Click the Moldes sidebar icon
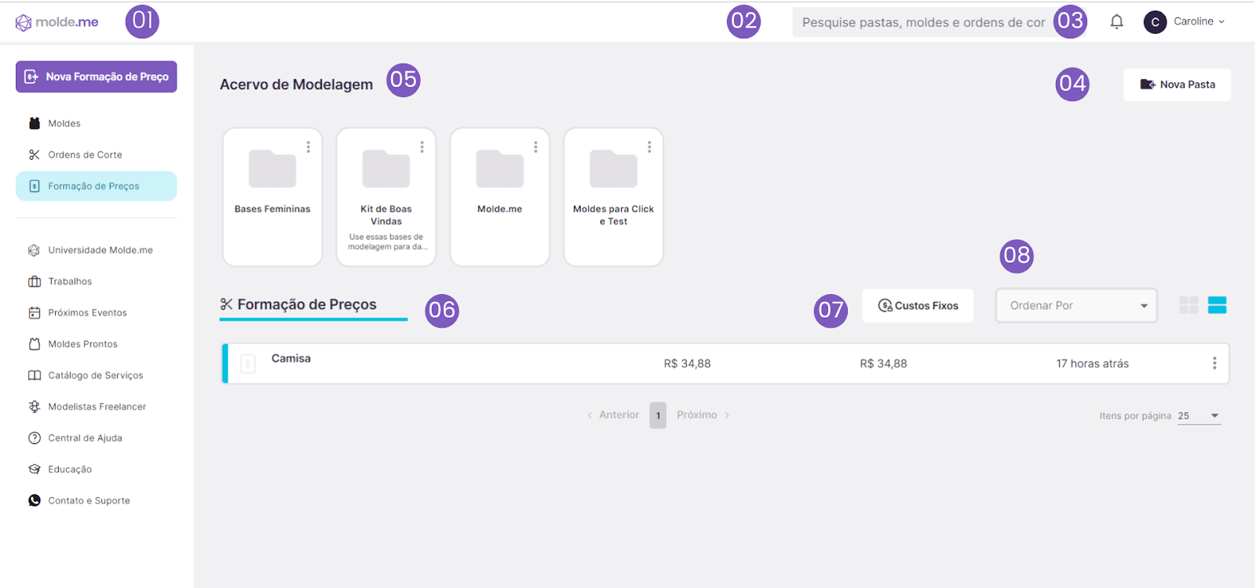Image resolution: width=1256 pixels, height=588 pixels. [x=35, y=123]
